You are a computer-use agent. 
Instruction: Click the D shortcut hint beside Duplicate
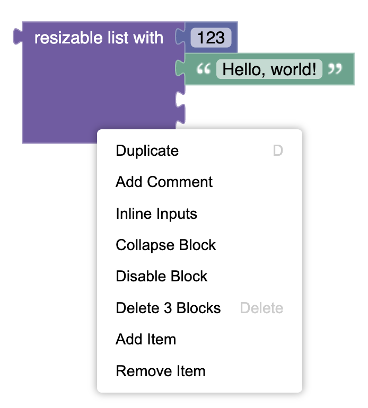tap(278, 150)
